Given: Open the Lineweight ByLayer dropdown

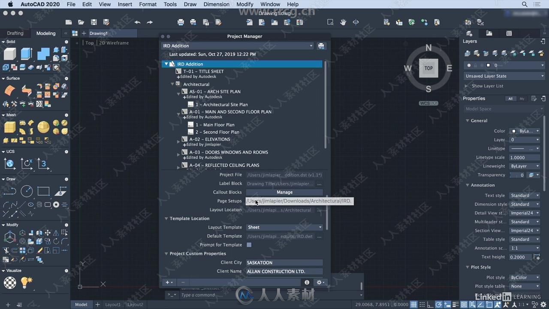Looking at the screenshot, I should click(525, 166).
